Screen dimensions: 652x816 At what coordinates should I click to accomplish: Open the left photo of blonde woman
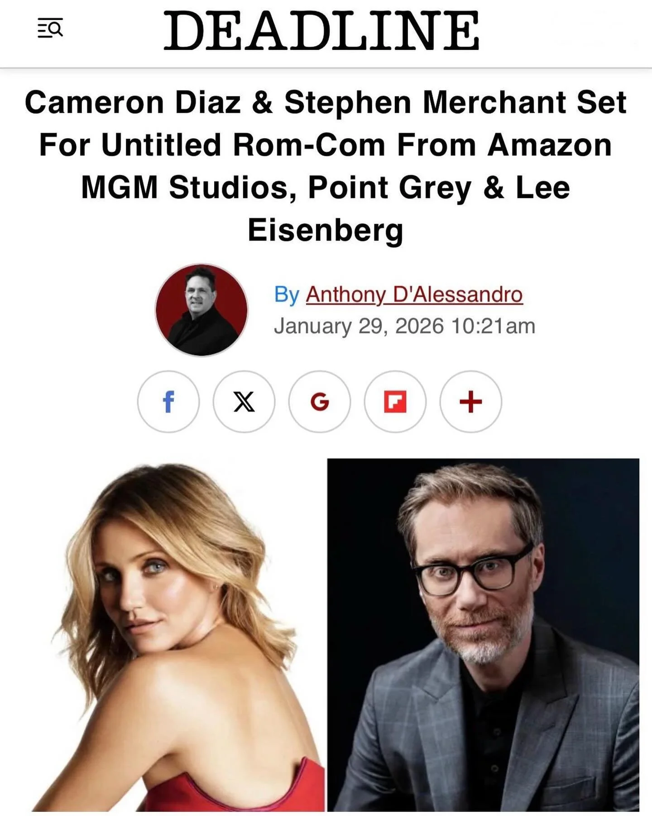178,636
